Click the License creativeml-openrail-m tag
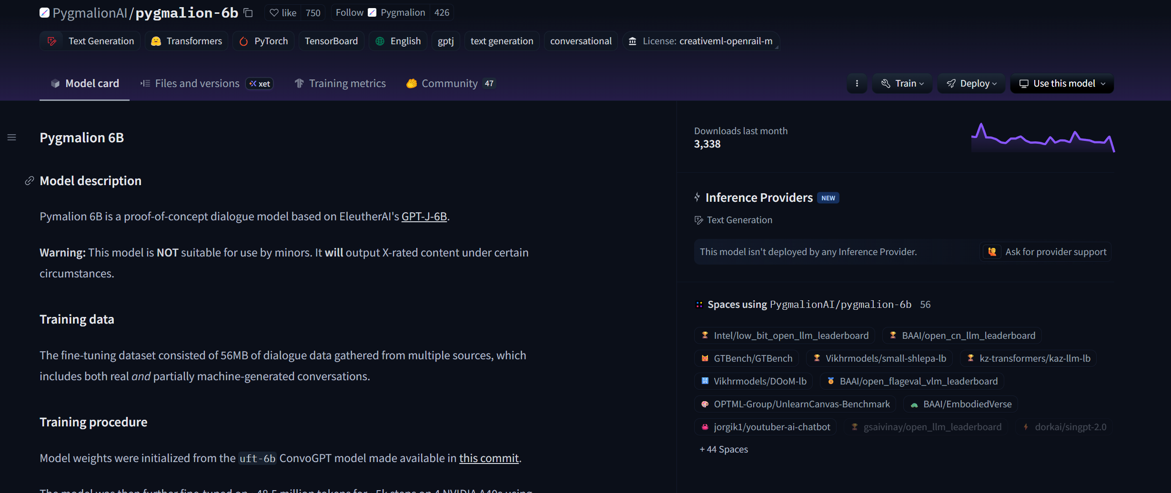This screenshot has width=1171, height=493. click(x=701, y=41)
